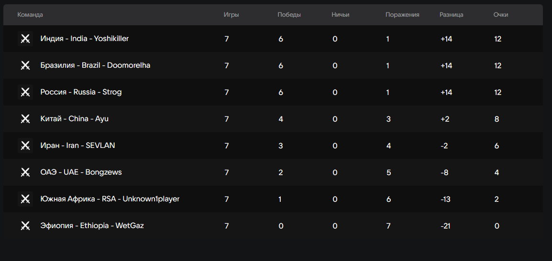Sort table by Игры column header

(232, 15)
